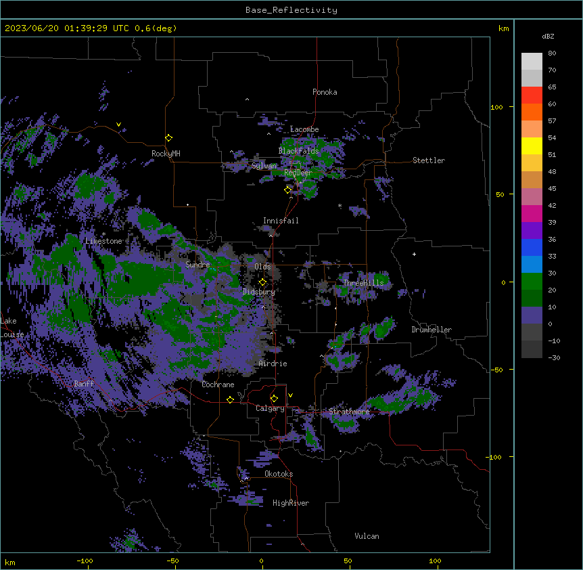Pick the light gray swatch below 80 dBZ
The width and height of the screenshot is (583, 570).
(532, 62)
